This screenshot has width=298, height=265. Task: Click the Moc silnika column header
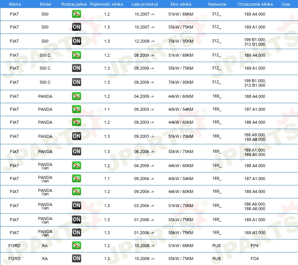pos(181,4)
